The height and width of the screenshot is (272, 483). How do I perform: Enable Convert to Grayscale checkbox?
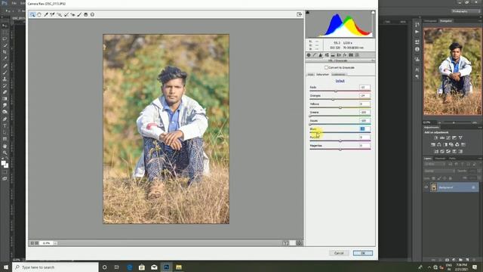(326, 67)
